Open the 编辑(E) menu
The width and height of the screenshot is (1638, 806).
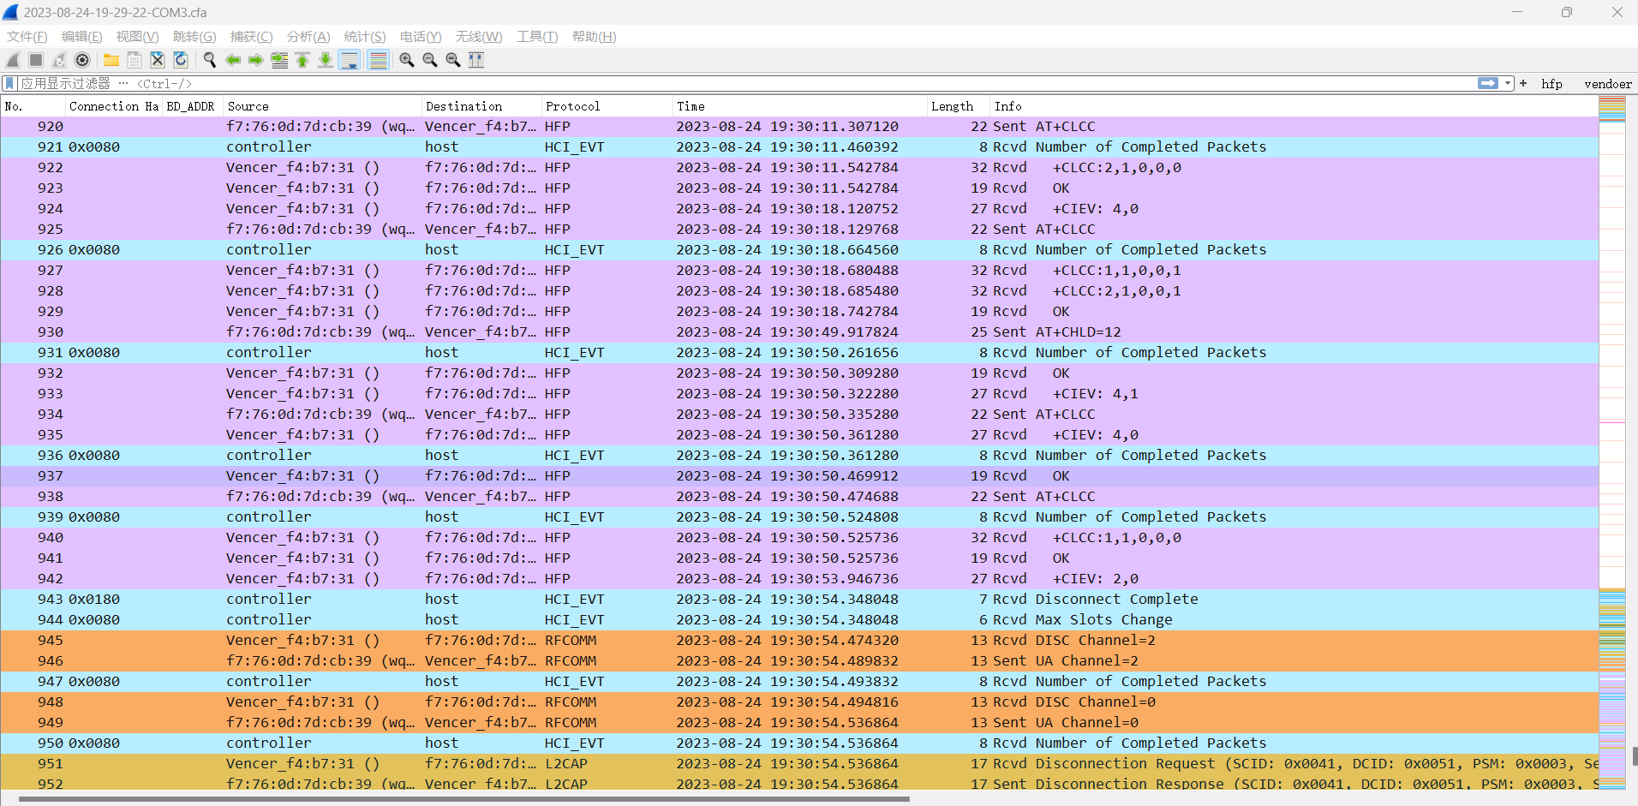coord(82,37)
